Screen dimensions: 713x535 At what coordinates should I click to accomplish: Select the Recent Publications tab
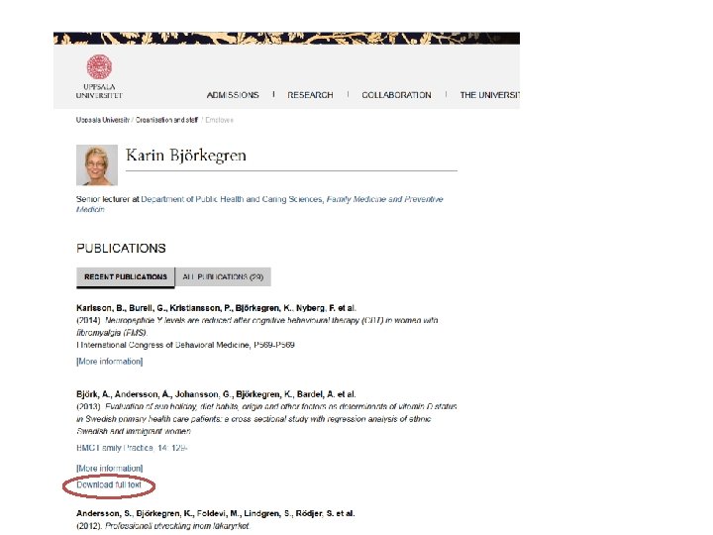pyautogui.click(x=126, y=277)
